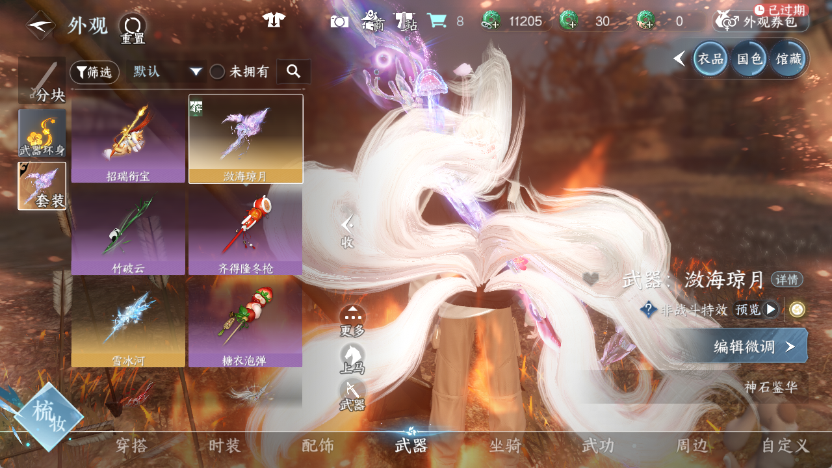The image size is (832, 468).
Task: Switch to the 自定义 tab
Action: click(x=785, y=446)
